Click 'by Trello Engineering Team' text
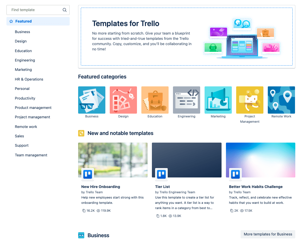This screenshot has width=307, height=241. (175, 192)
